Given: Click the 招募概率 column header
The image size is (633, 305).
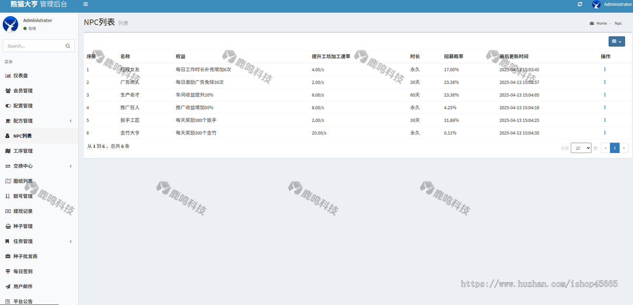Looking at the screenshot, I should point(454,56).
